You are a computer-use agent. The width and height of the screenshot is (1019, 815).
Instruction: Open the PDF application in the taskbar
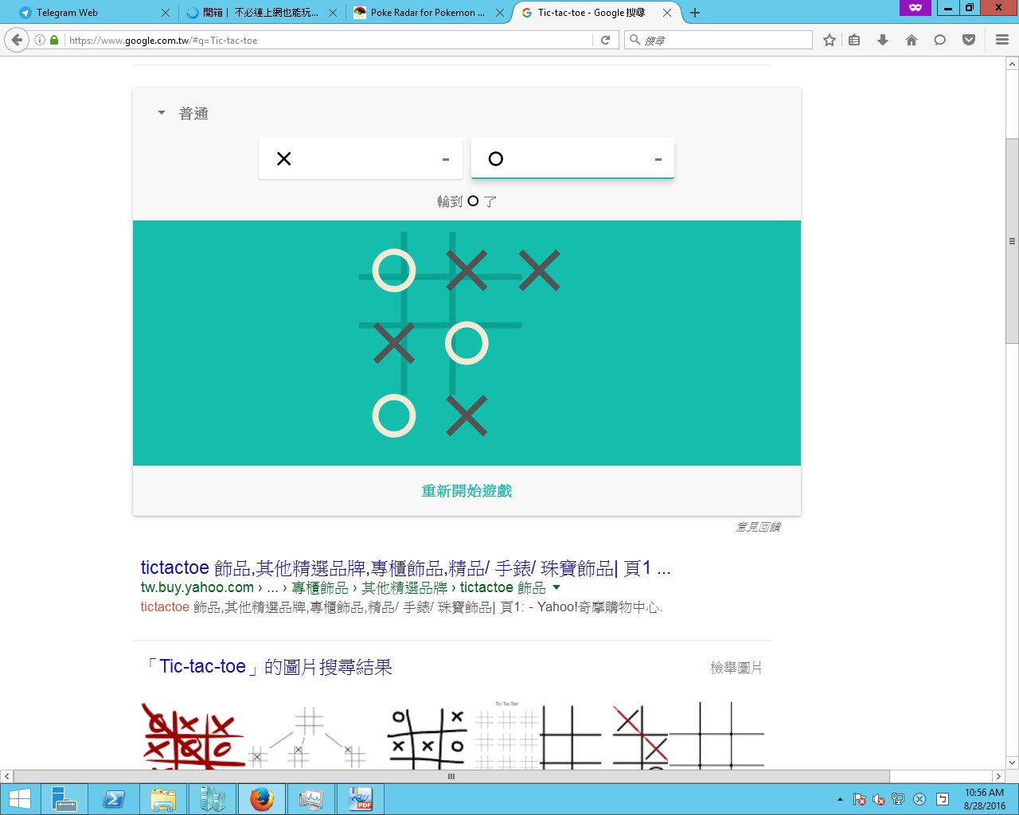(361, 799)
